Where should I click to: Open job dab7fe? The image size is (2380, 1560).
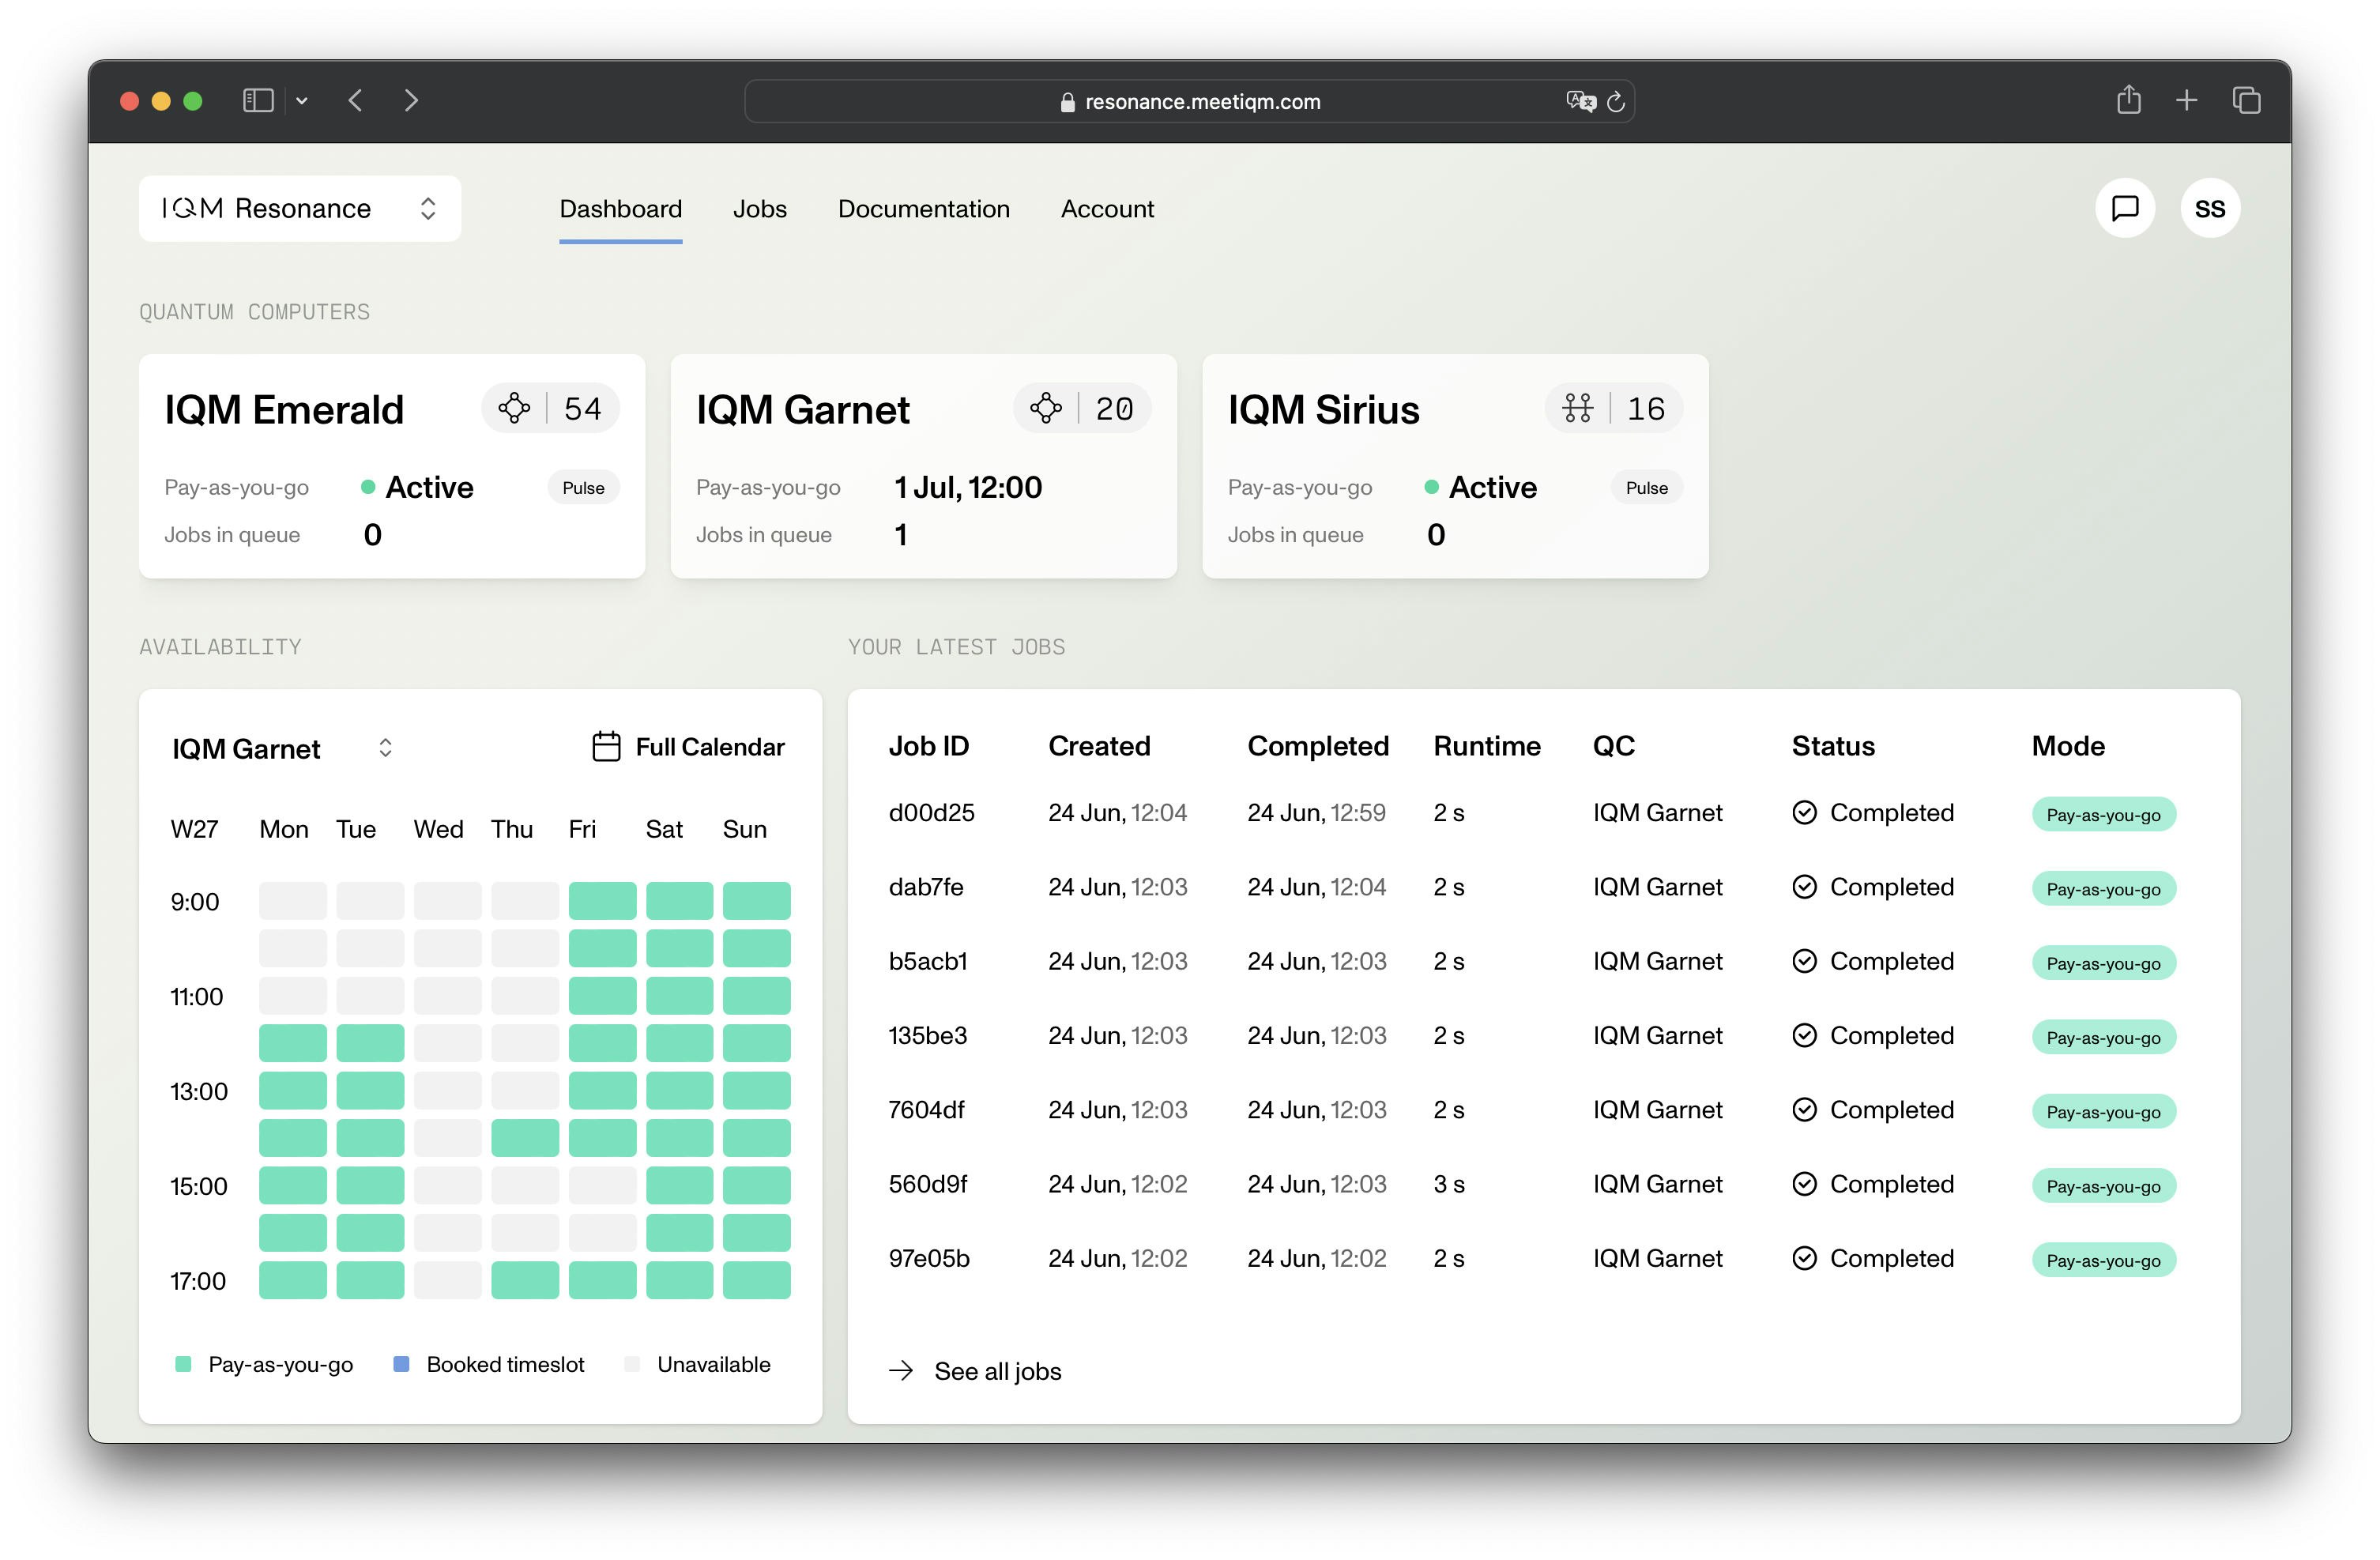point(926,887)
